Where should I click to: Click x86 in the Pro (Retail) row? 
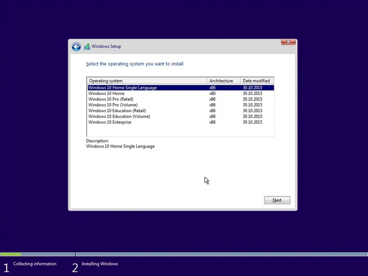212,99
